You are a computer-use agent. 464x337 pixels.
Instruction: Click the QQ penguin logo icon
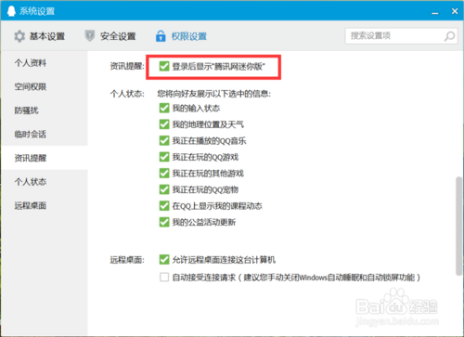pos(11,11)
